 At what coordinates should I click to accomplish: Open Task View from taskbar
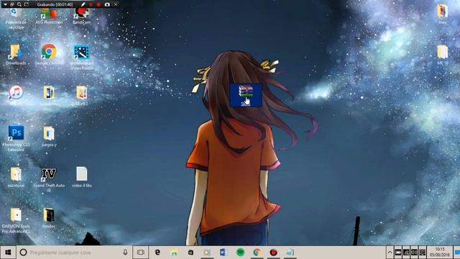point(141,253)
